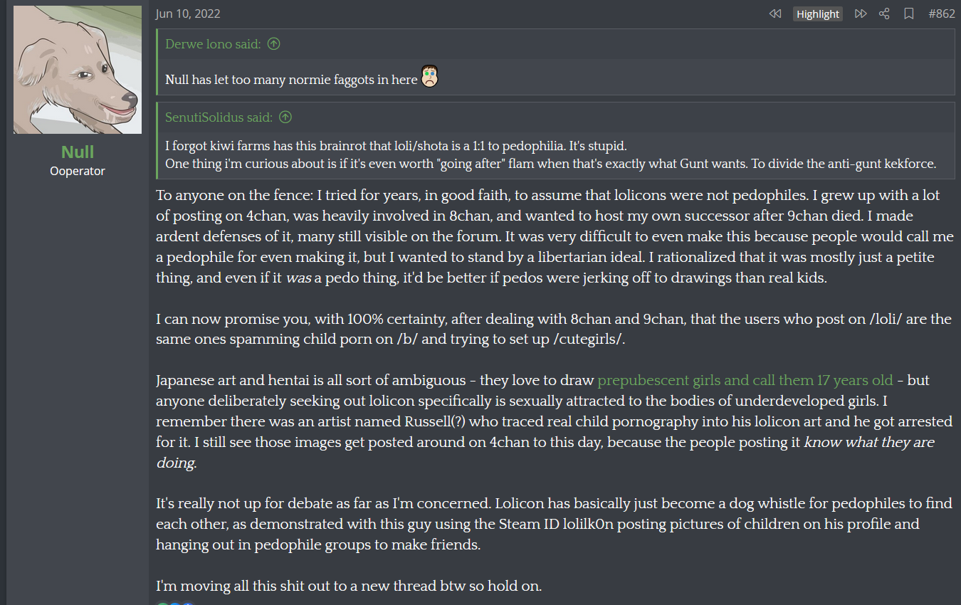Go to SenutiSolidus's quoted post via arrow
Screen dimensions: 961x605
click(285, 117)
